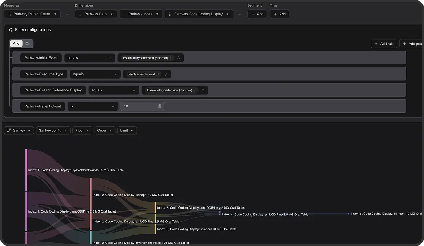
Task: Open the greater-than operator dropdown
Action: (93, 106)
